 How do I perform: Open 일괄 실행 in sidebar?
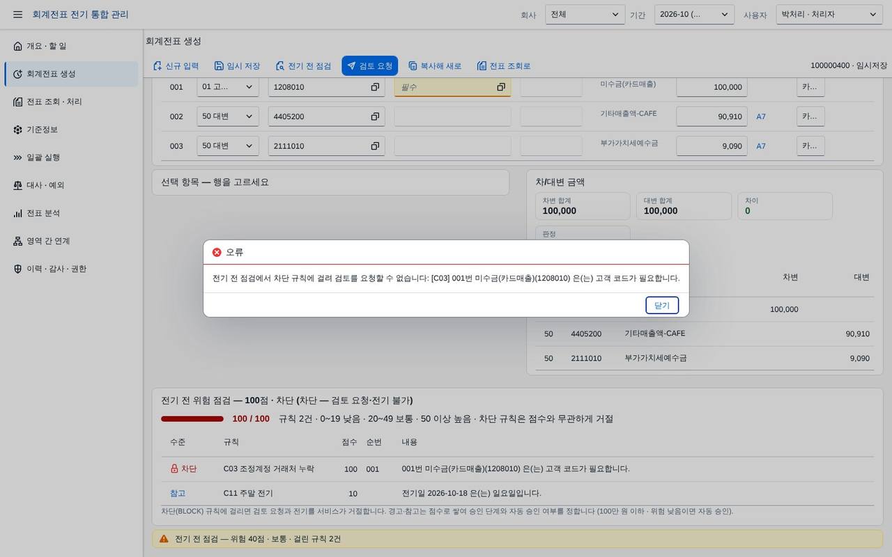pos(71,157)
